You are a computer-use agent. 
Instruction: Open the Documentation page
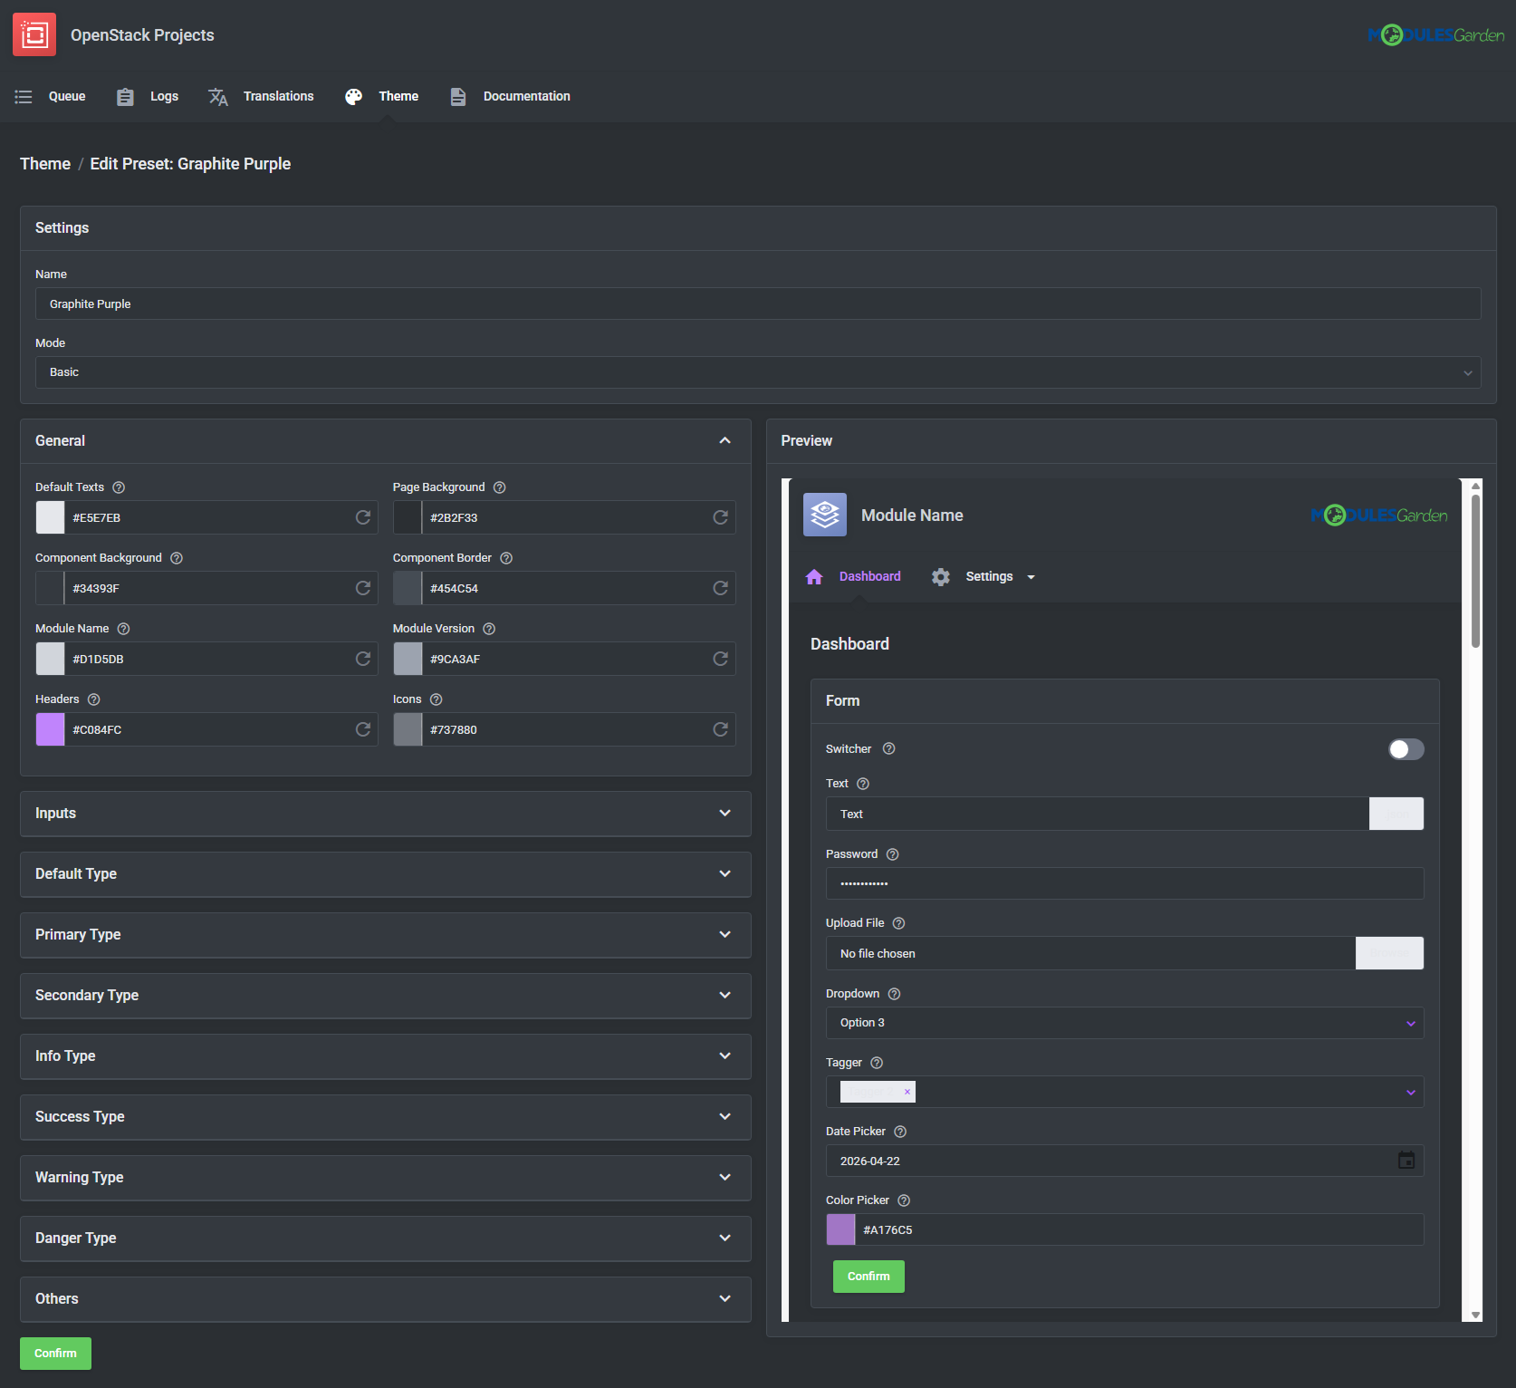pos(526,96)
